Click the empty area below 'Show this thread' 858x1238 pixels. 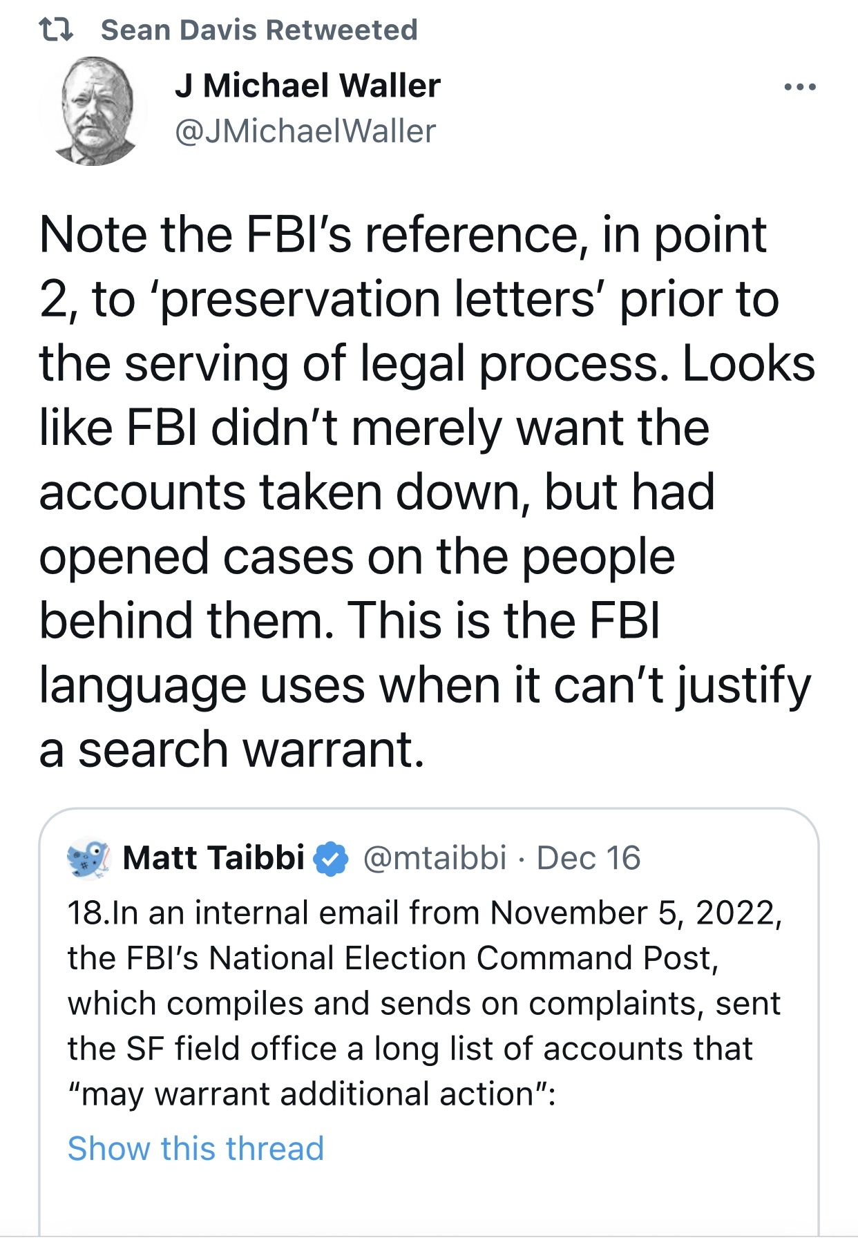[x=428, y=1202]
